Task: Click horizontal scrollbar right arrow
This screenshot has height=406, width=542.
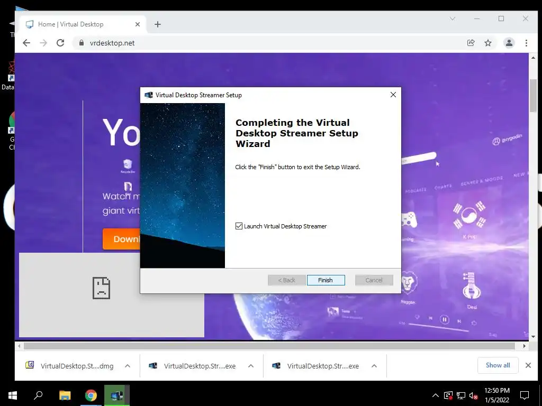Action: (525, 346)
